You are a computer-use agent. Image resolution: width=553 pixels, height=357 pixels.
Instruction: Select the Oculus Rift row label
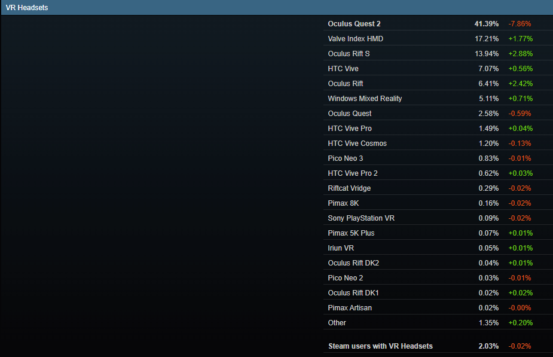(x=346, y=84)
